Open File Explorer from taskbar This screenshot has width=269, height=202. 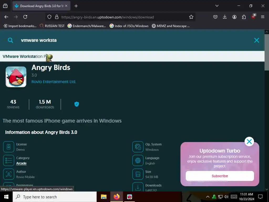[104, 197]
